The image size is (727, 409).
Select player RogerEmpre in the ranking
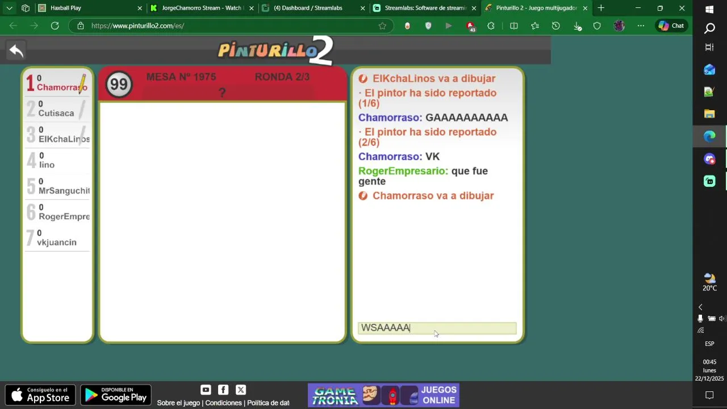pos(57,212)
